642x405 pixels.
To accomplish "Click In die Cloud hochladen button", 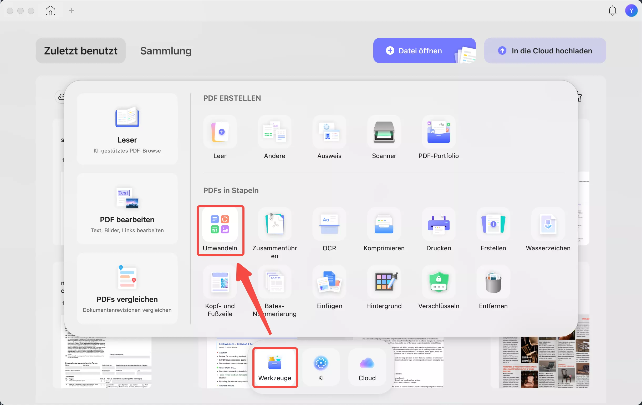I will (x=545, y=51).
